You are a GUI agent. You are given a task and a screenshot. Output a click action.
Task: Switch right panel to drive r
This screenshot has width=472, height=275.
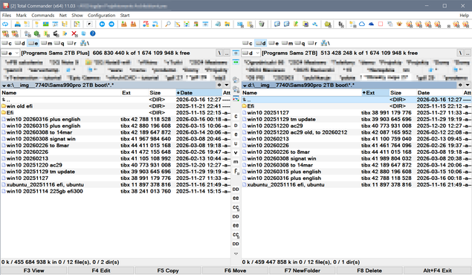[x=312, y=43]
